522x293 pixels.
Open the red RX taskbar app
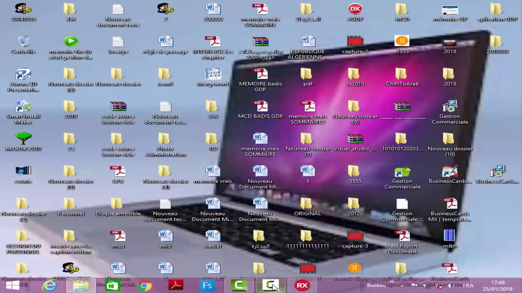[302, 286]
